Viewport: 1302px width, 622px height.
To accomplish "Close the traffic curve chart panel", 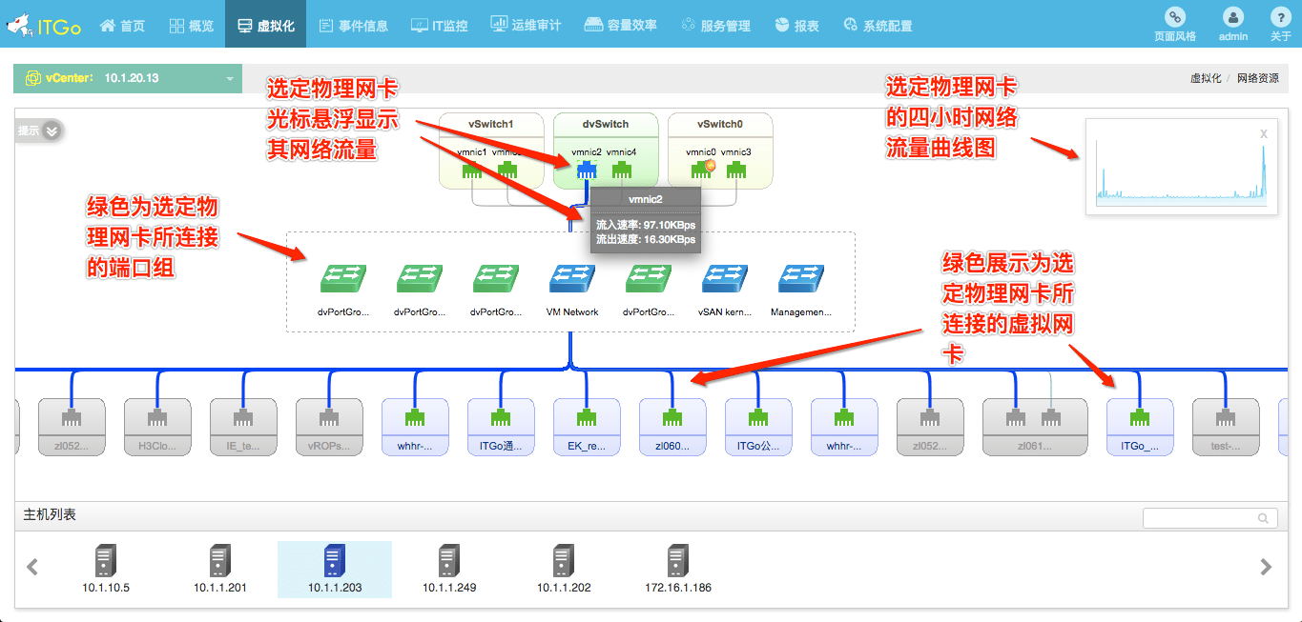I will pyautogui.click(x=1262, y=133).
